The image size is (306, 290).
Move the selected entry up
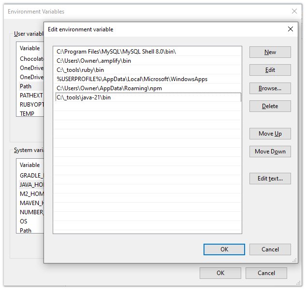pyautogui.click(x=270, y=134)
